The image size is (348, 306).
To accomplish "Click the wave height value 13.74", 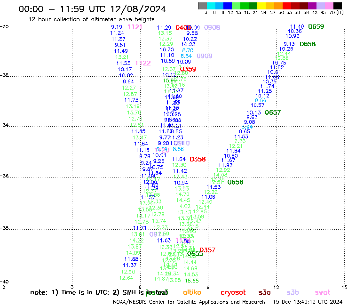I will (x=159, y=221).
